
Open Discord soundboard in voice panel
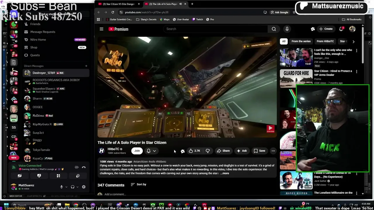click(x=78, y=176)
